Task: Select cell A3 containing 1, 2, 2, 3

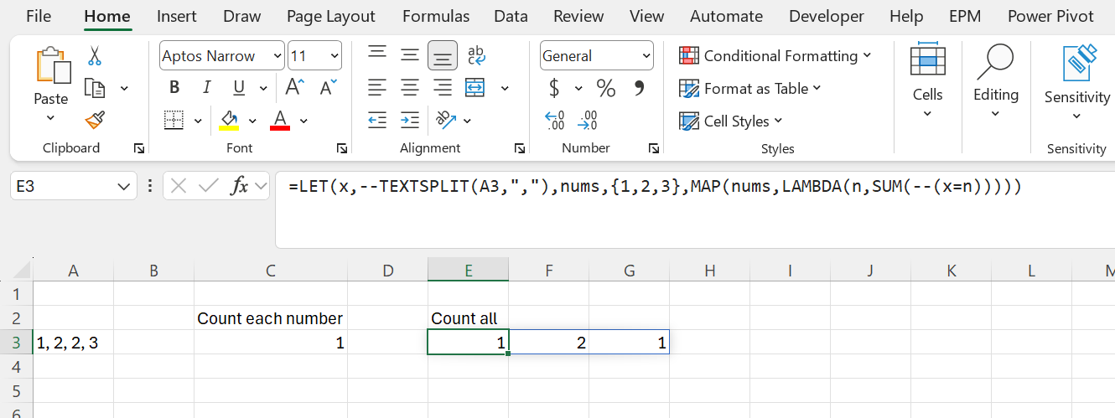Action: pos(73,342)
